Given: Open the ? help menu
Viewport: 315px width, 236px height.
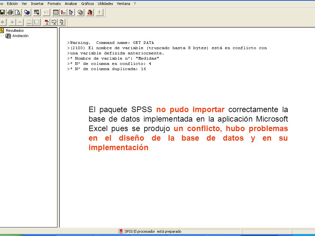Looking at the screenshot, I should coord(135,4).
